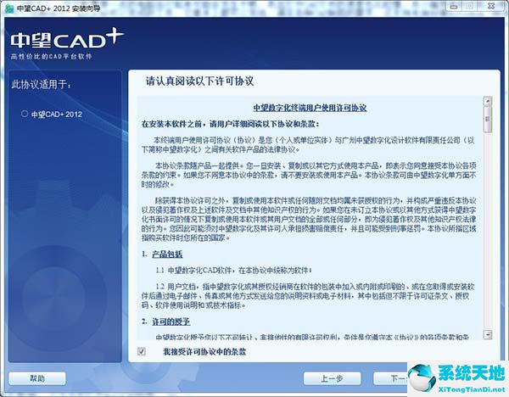Click the 请认真阅读以下许可协议 heading
This screenshot has height=397, width=509.
pos(200,81)
